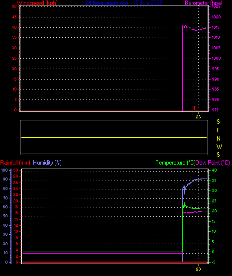Screen dimensions: 232x276
Task: Click the 1000 value on the barometer axis
Action: pyautogui.click(x=216, y=58)
